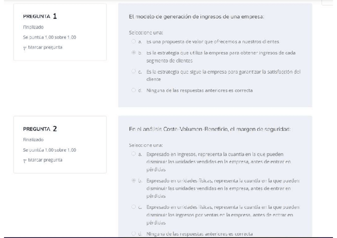Click 'Seleccione una:' label in Pregunta 2
337x238 pixels.
(146, 145)
